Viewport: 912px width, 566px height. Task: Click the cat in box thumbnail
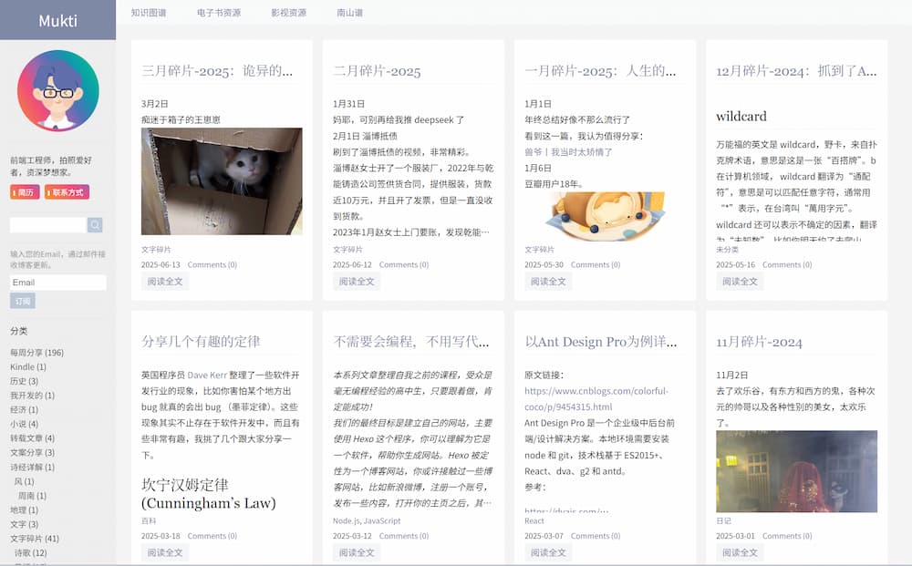click(x=222, y=181)
